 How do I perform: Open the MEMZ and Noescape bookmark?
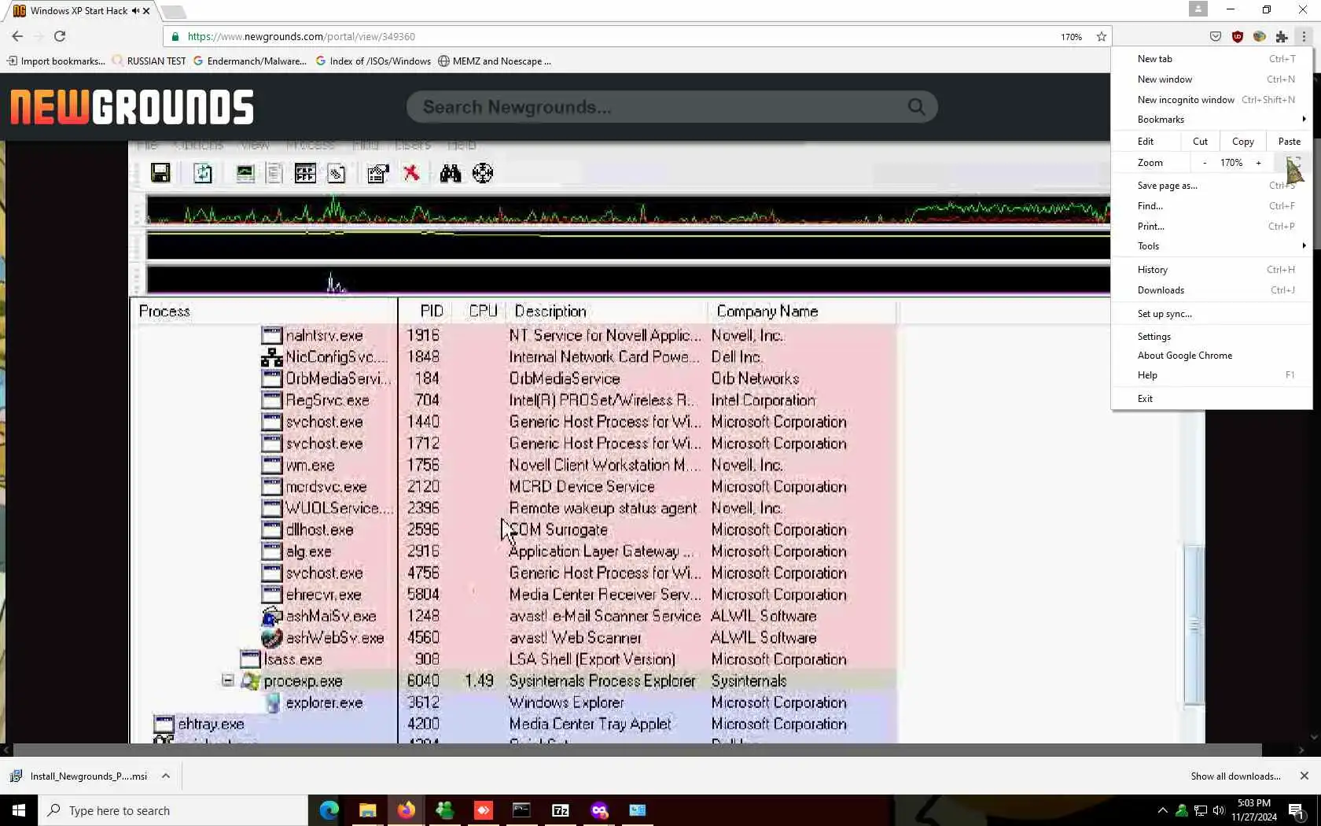pos(495,61)
